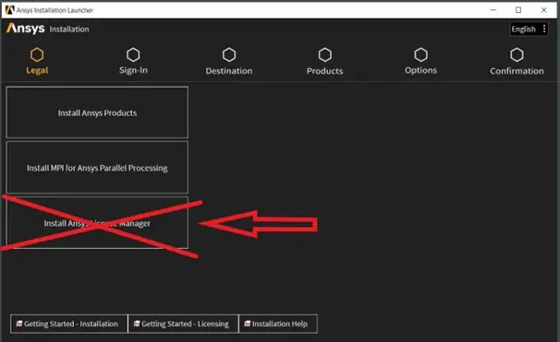Screen dimensions: 560x342
Task: Click the Confirmation step hexagon icon
Action: (517, 55)
